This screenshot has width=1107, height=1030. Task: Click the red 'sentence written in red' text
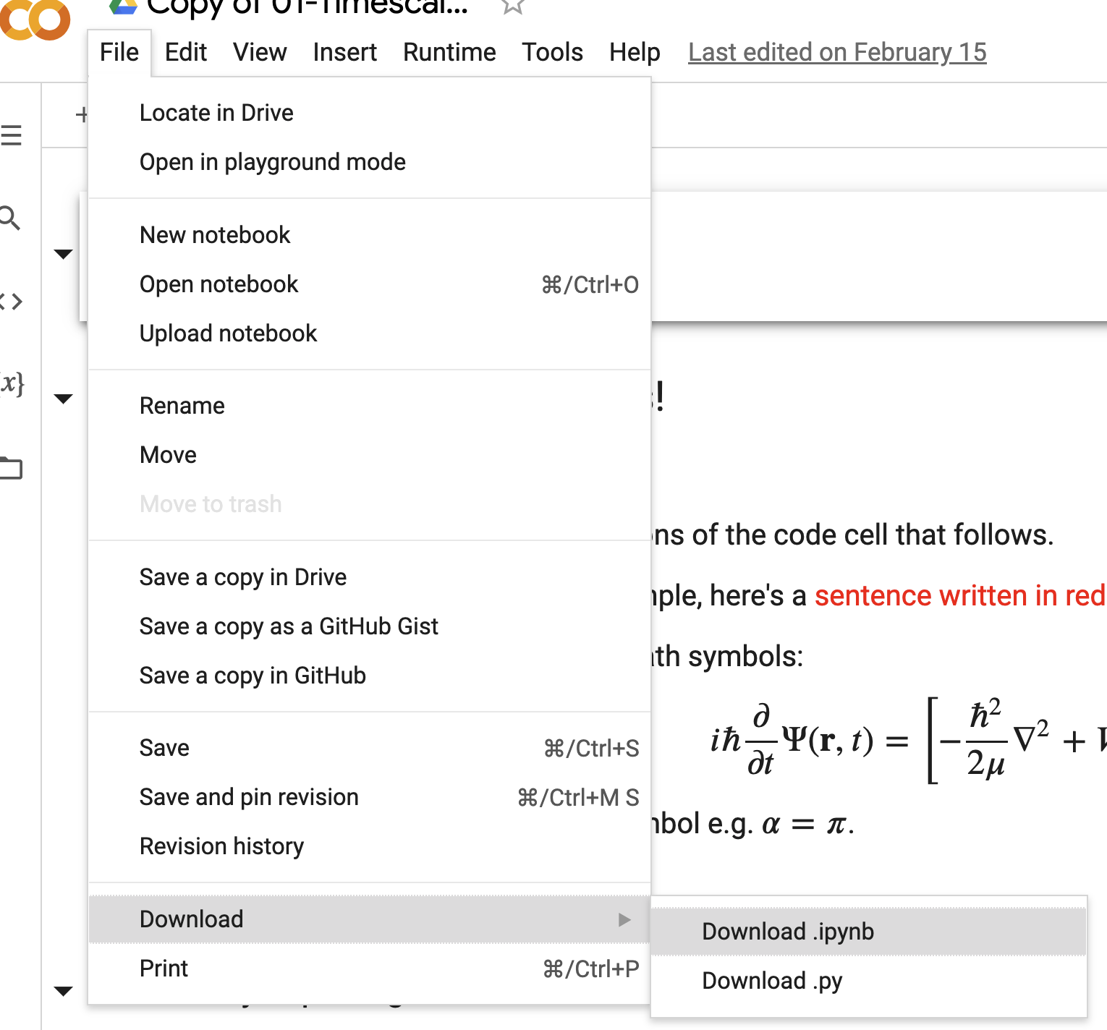(x=960, y=595)
